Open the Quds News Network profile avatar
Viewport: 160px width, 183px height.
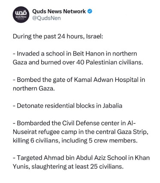[21, 15]
